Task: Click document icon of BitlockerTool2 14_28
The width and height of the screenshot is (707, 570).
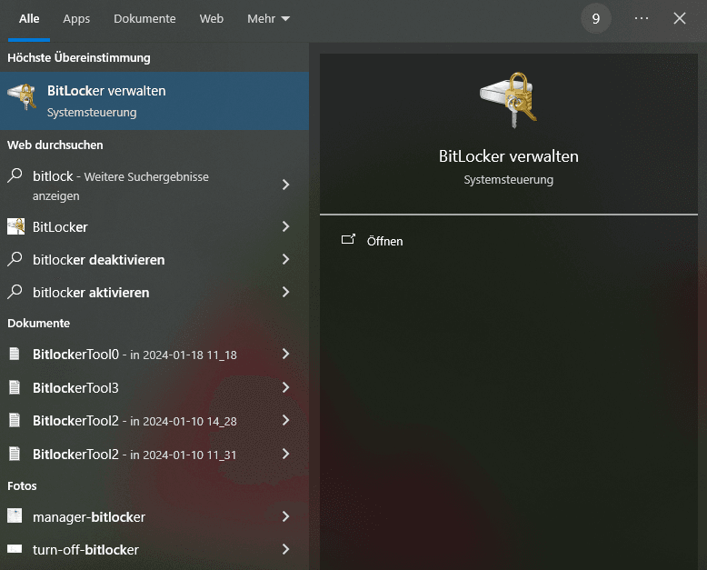Action: point(15,420)
